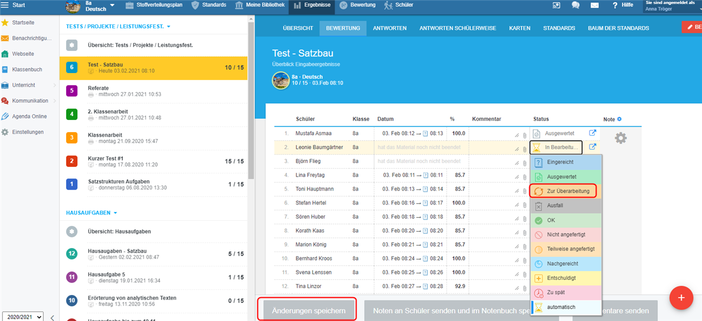The image size is (702, 321).
Task: Click the Änderungen speichern button
Action: 305,311
